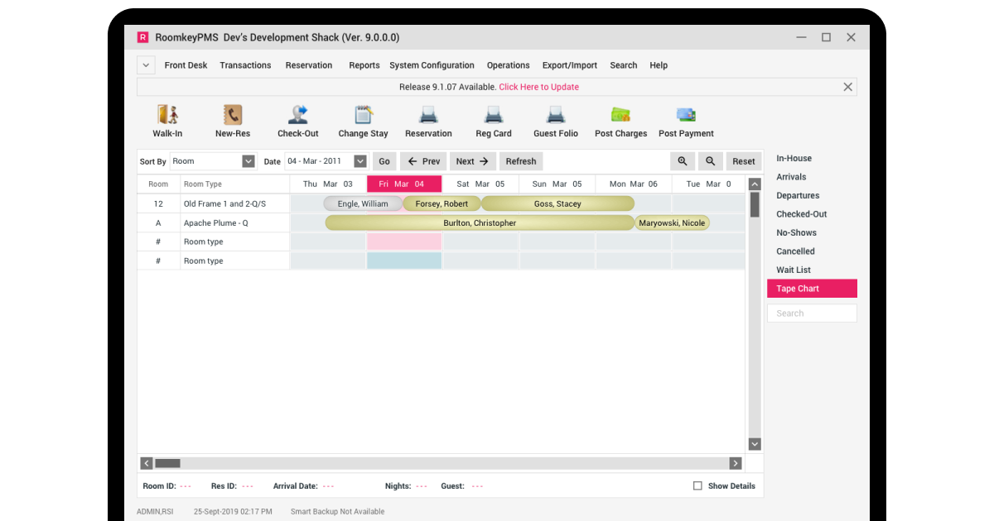Open the Operations menu
The height and width of the screenshot is (521, 994).
click(508, 65)
